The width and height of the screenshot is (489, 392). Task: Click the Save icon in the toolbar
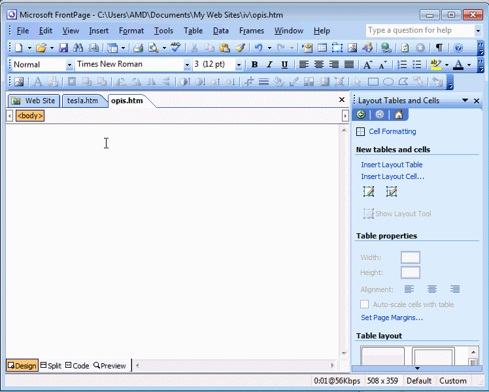pyautogui.click(x=63, y=48)
